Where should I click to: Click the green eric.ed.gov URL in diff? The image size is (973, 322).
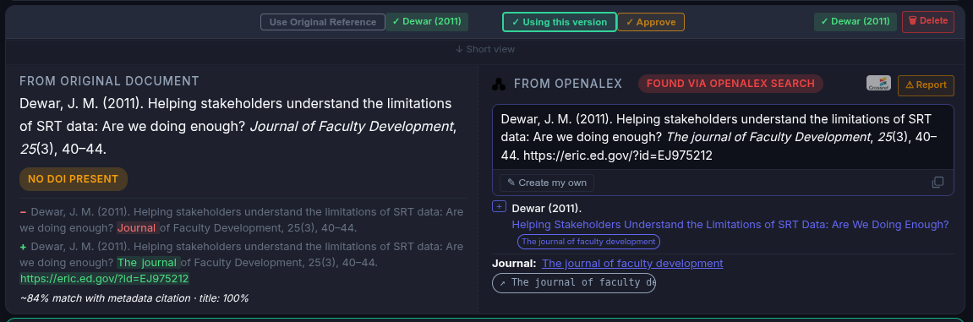click(104, 279)
